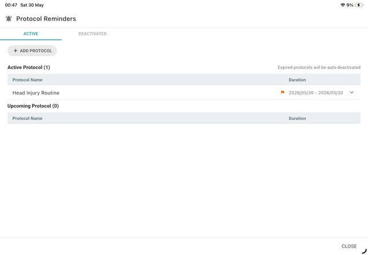The height and width of the screenshot is (255, 368).
Task: Click the Upcoming Protocol (0) heading
Action: pos(33,106)
